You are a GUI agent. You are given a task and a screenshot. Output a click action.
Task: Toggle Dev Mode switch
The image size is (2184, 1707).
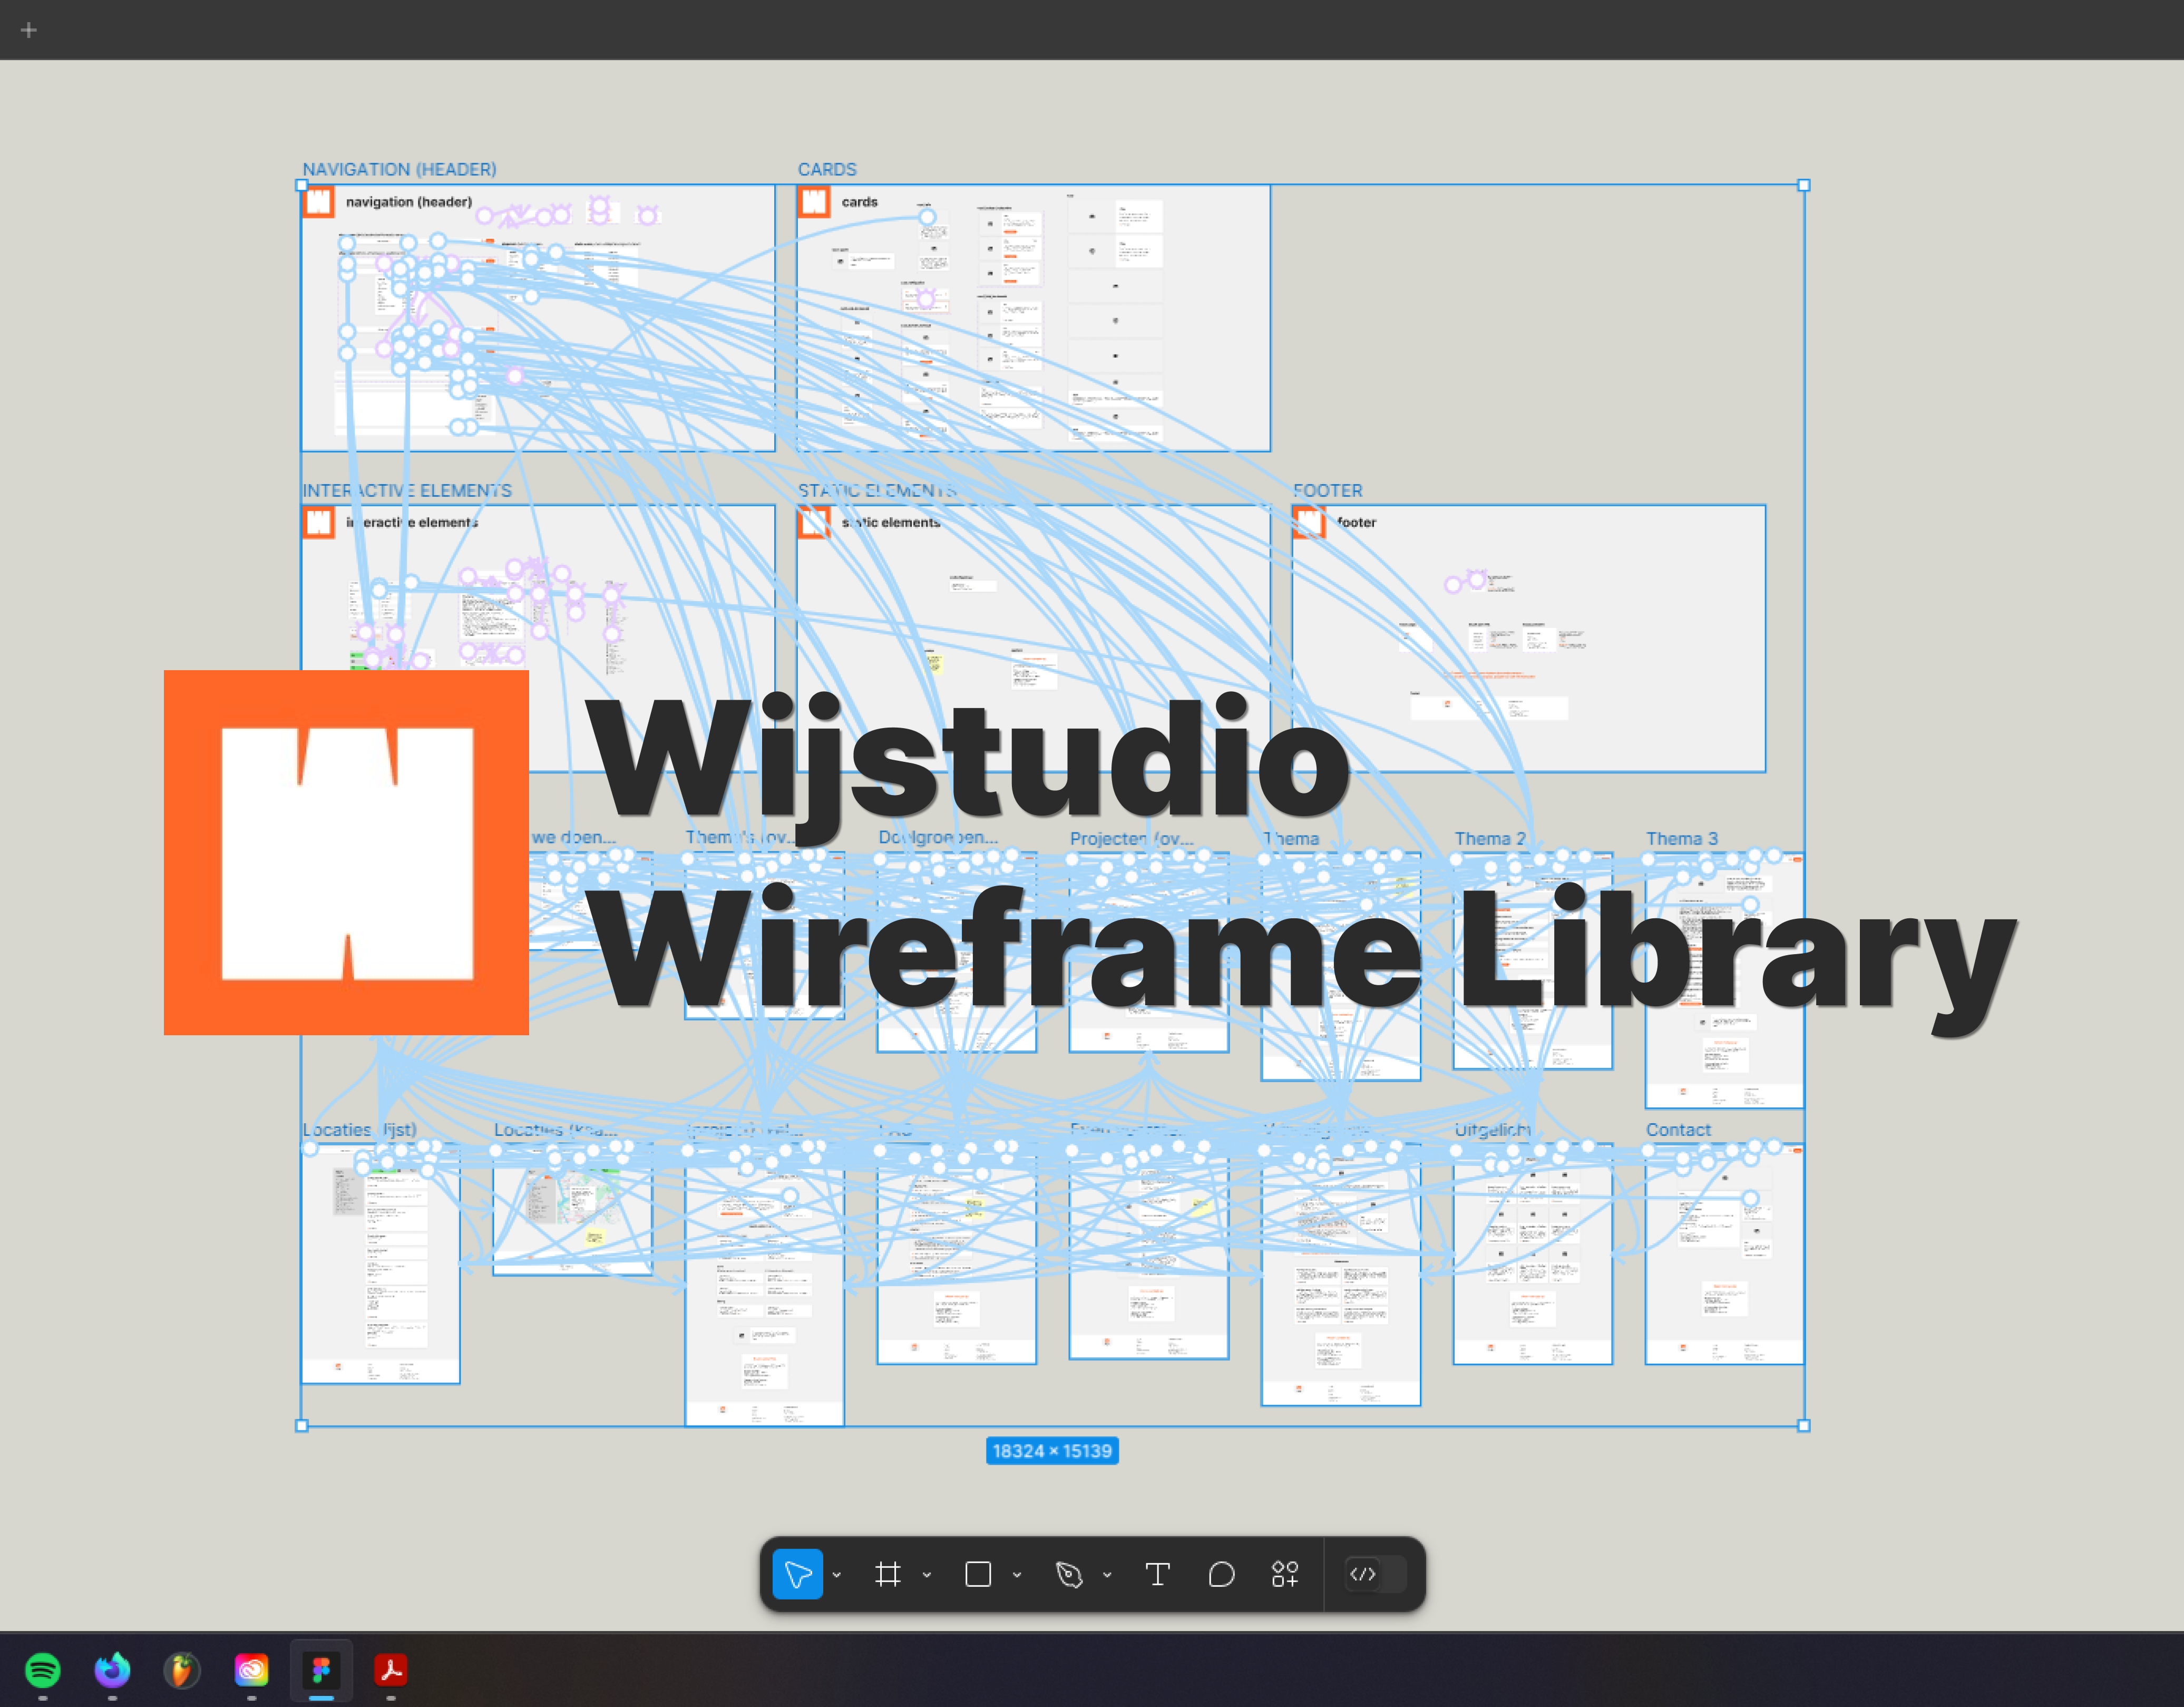point(1375,1574)
